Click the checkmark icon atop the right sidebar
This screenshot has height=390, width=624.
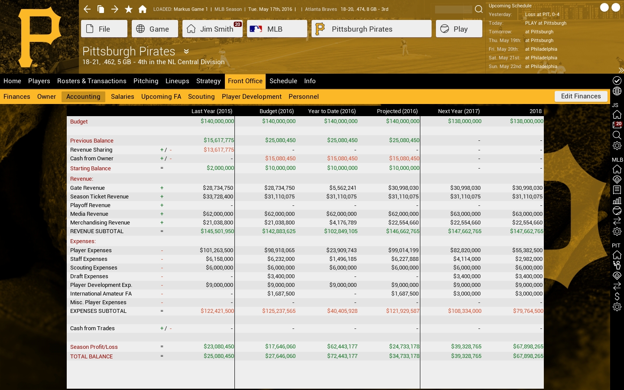coord(617,81)
